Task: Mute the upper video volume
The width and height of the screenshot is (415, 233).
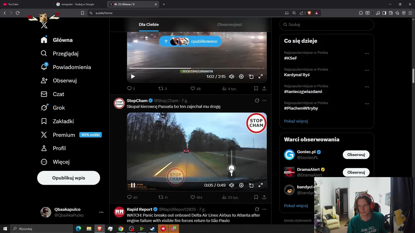Action: tap(231, 76)
